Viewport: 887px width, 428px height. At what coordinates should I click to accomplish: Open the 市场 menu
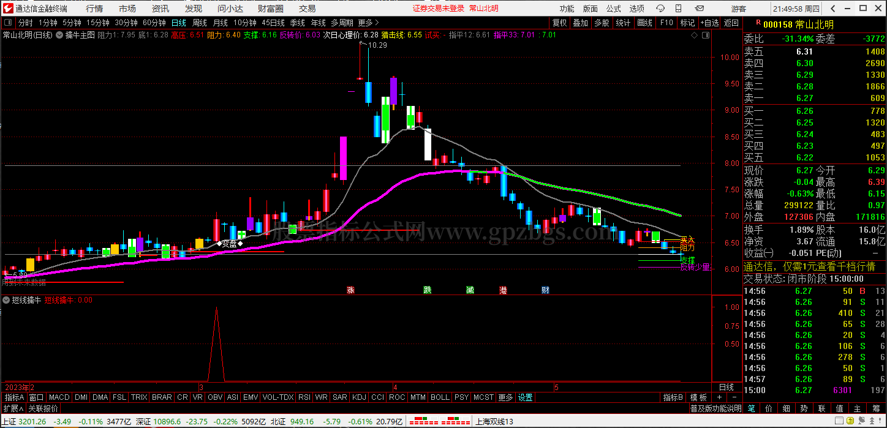(127, 9)
